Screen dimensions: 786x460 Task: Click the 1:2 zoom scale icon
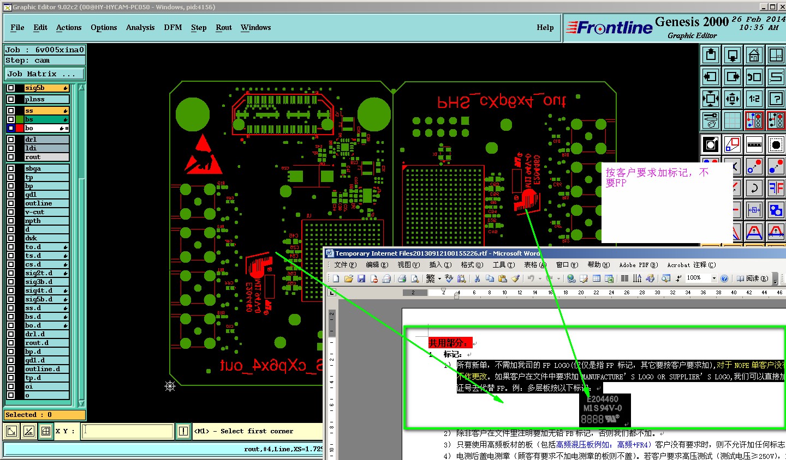click(754, 99)
